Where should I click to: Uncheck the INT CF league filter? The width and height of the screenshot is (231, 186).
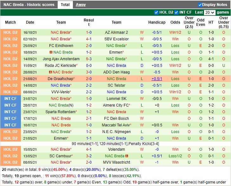click(176, 13)
